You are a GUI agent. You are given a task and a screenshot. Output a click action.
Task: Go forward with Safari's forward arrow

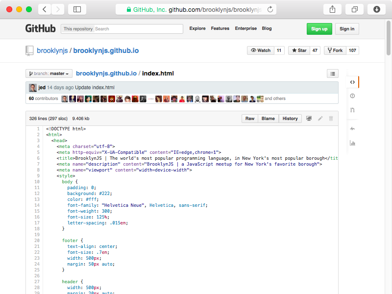(x=58, y=9)
